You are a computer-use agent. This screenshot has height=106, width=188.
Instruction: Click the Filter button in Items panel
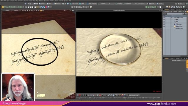(x=180, y=12)
